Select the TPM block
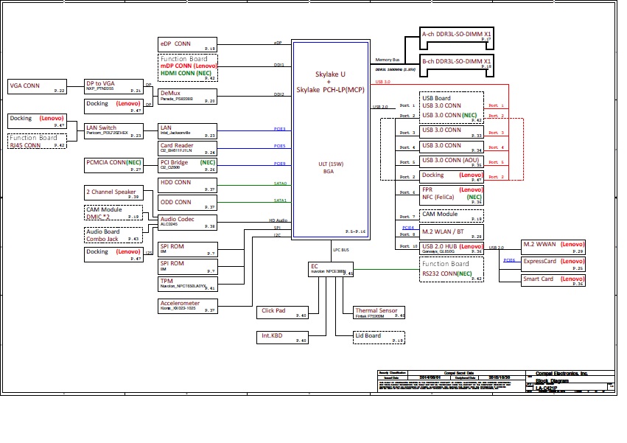 pyautogui.click(x=187, y=284)
